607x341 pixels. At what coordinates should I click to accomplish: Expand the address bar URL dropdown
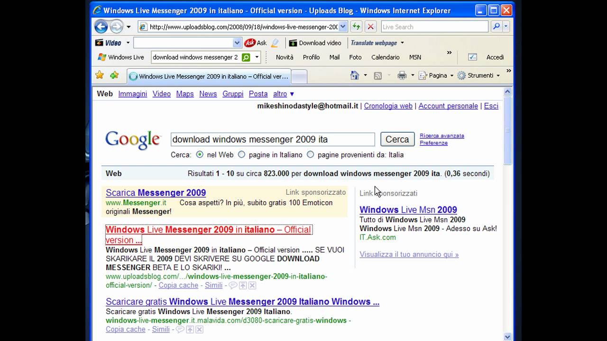pyautogui.click(x=343, y=27)
